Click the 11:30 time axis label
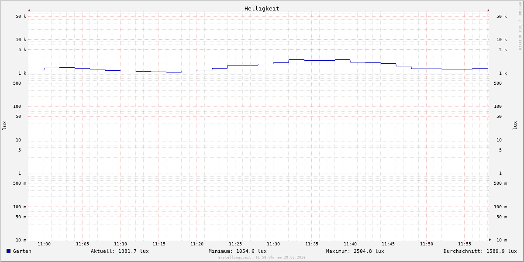524x262 pixels. (273, 244)
